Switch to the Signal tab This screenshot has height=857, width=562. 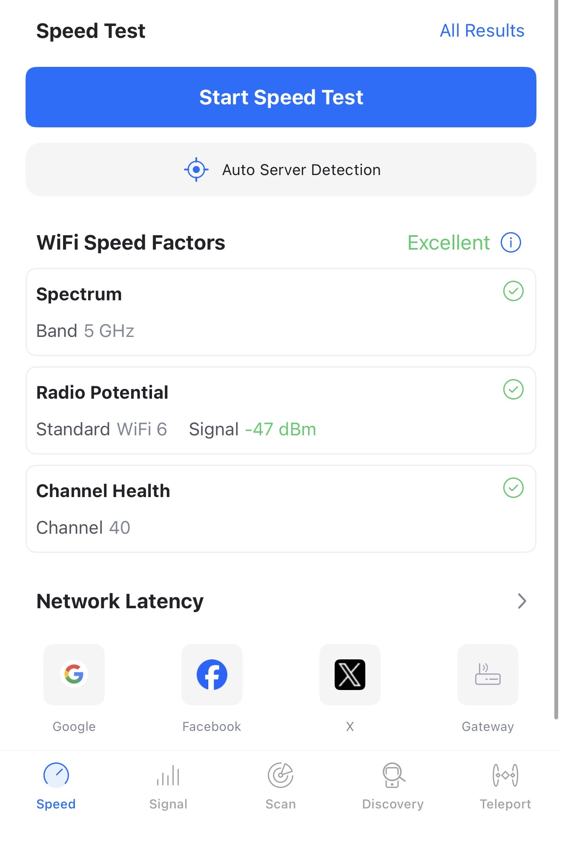tap(168, 786)
